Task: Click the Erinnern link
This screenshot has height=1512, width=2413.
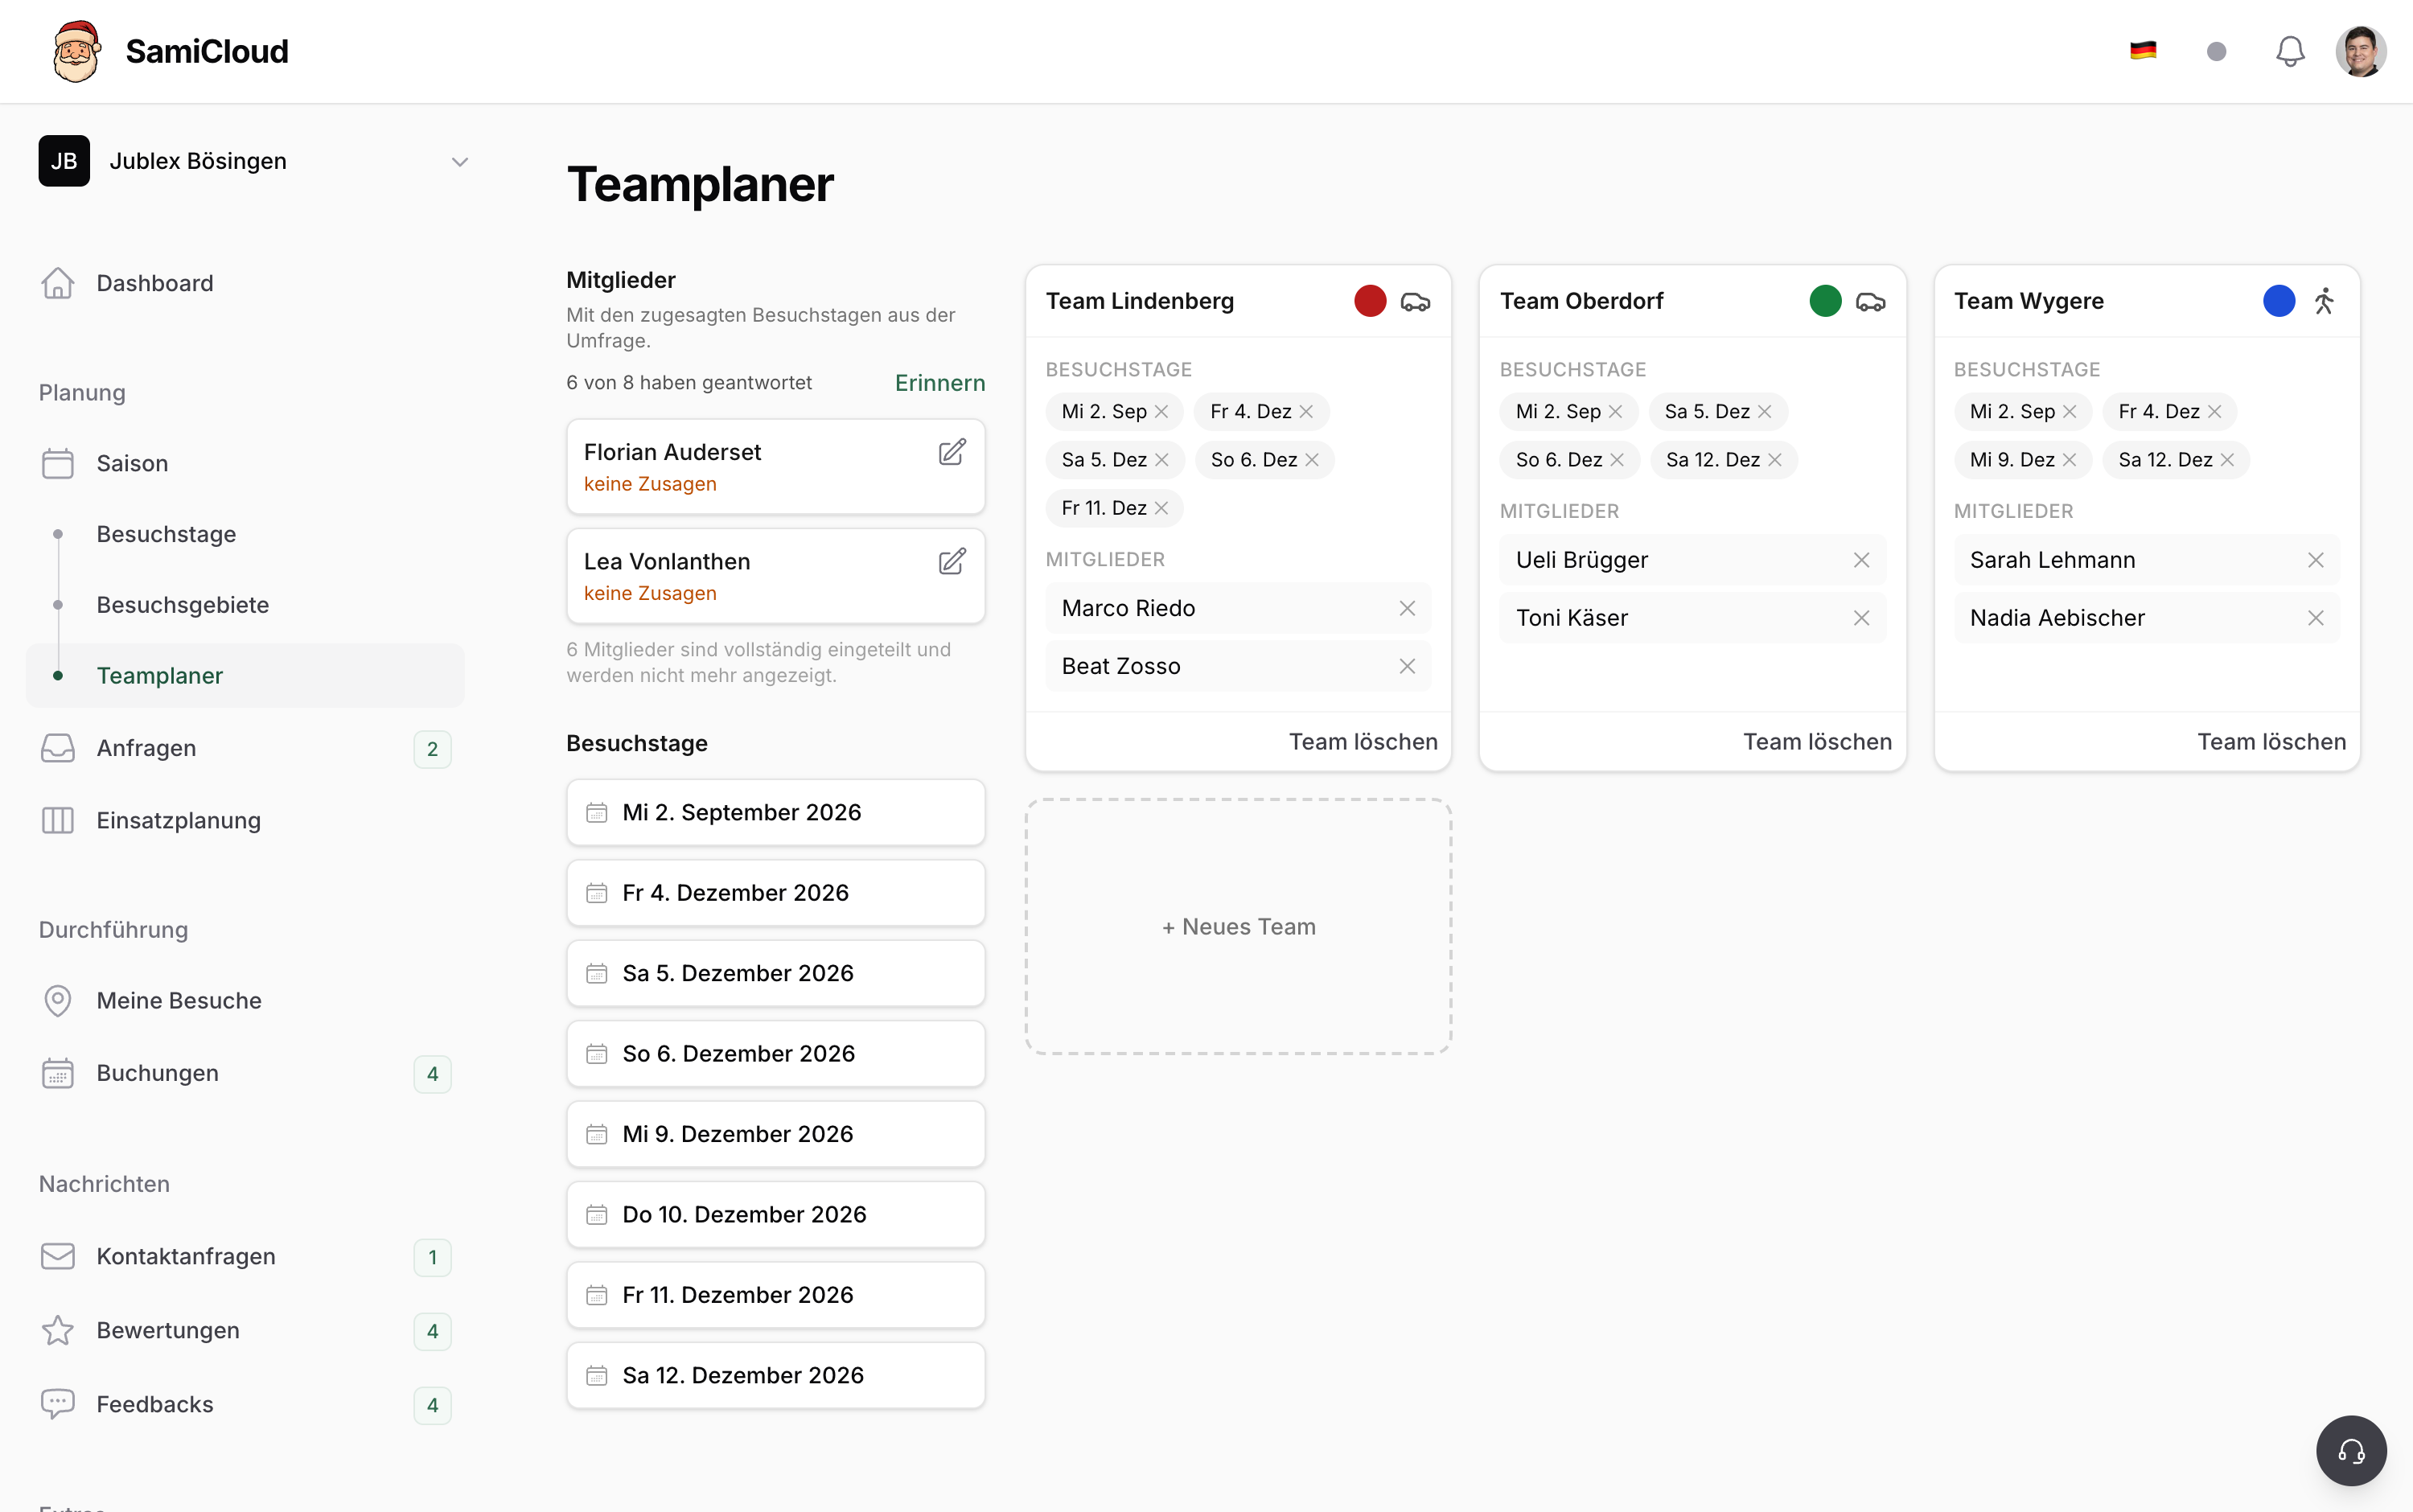Action: [939, 383]
